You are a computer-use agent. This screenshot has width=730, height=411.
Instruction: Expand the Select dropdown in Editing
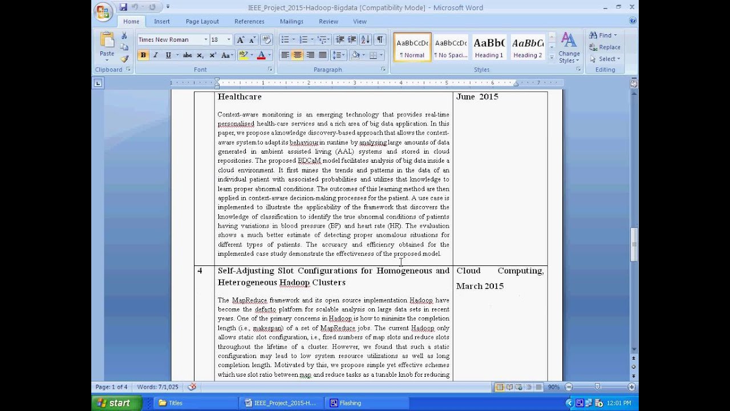(606, 59)
